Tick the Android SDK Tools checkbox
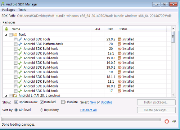Image resolution: width=180 pixels, height=130 pixels. point(16,39)
